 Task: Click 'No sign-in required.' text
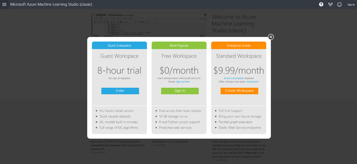[x=119, y=78]
